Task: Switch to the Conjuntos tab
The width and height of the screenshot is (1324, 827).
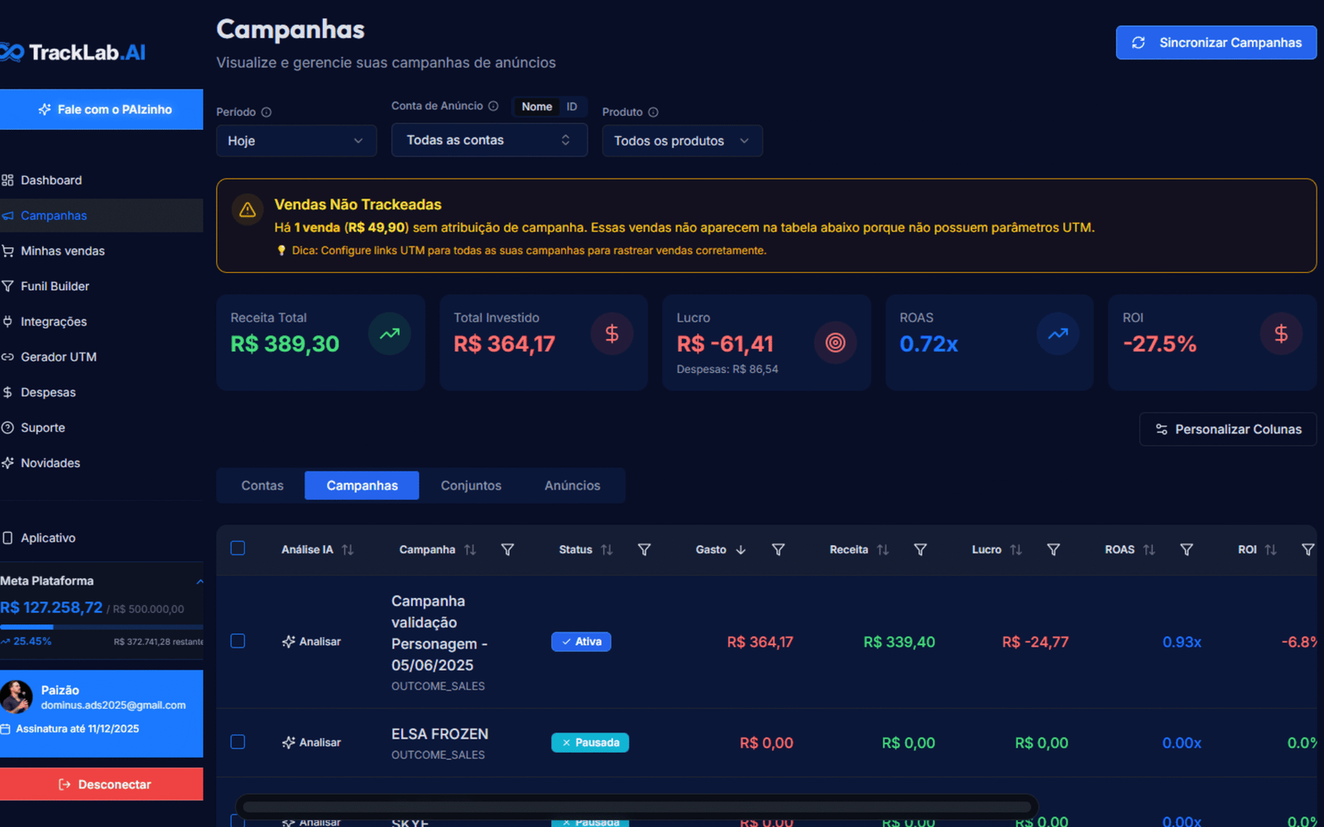Action: [471, 485]
